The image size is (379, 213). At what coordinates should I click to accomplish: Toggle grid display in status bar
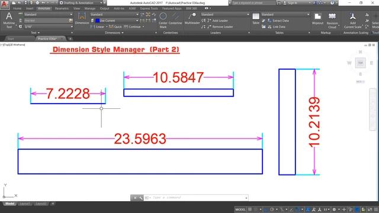(250, 209)
